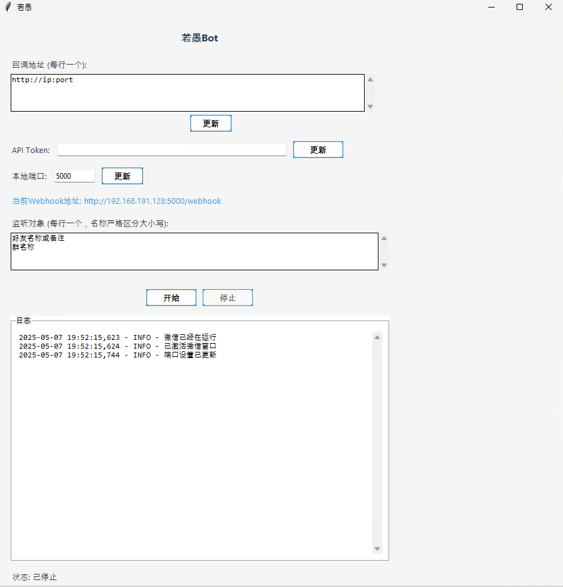563x587 pixels.
Task: Click the current Webhook address blue text
Action: [x=117, y=201]
